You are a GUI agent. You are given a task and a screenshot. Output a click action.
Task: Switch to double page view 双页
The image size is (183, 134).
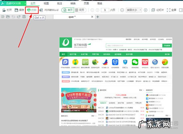[x=80, y=10]
